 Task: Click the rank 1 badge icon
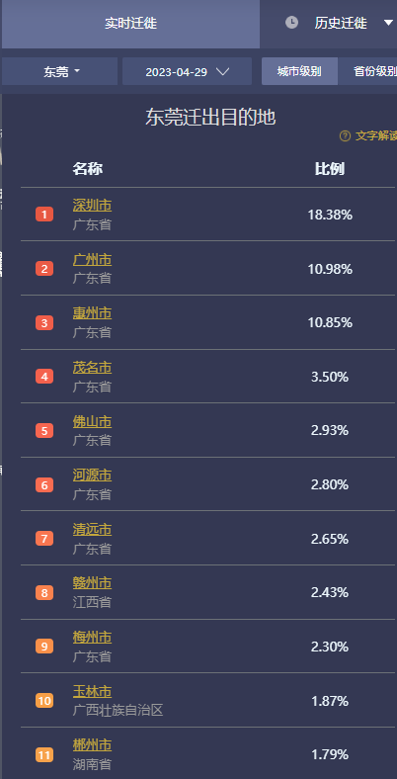[x=44, y=215]
